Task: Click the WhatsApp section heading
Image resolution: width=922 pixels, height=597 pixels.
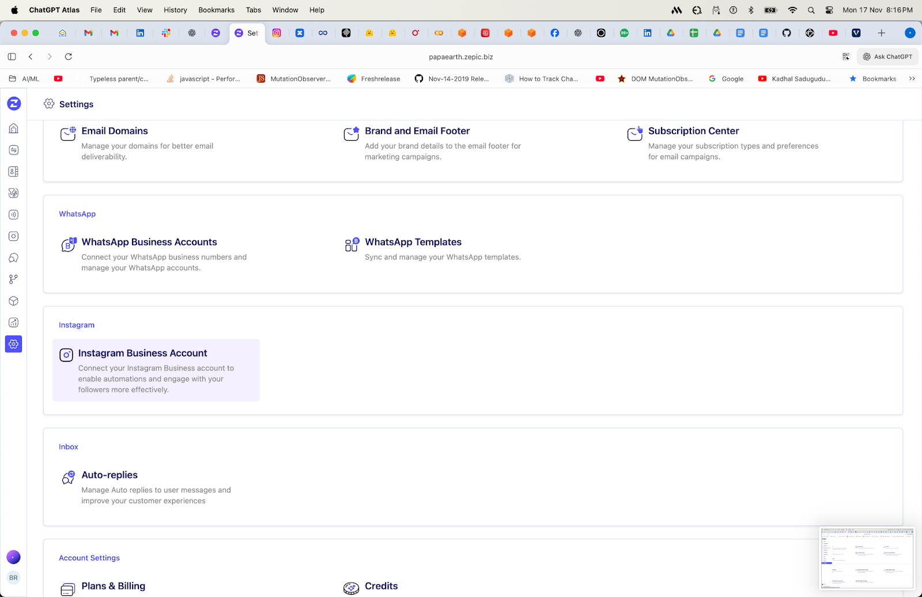Action: coord(77,214)
